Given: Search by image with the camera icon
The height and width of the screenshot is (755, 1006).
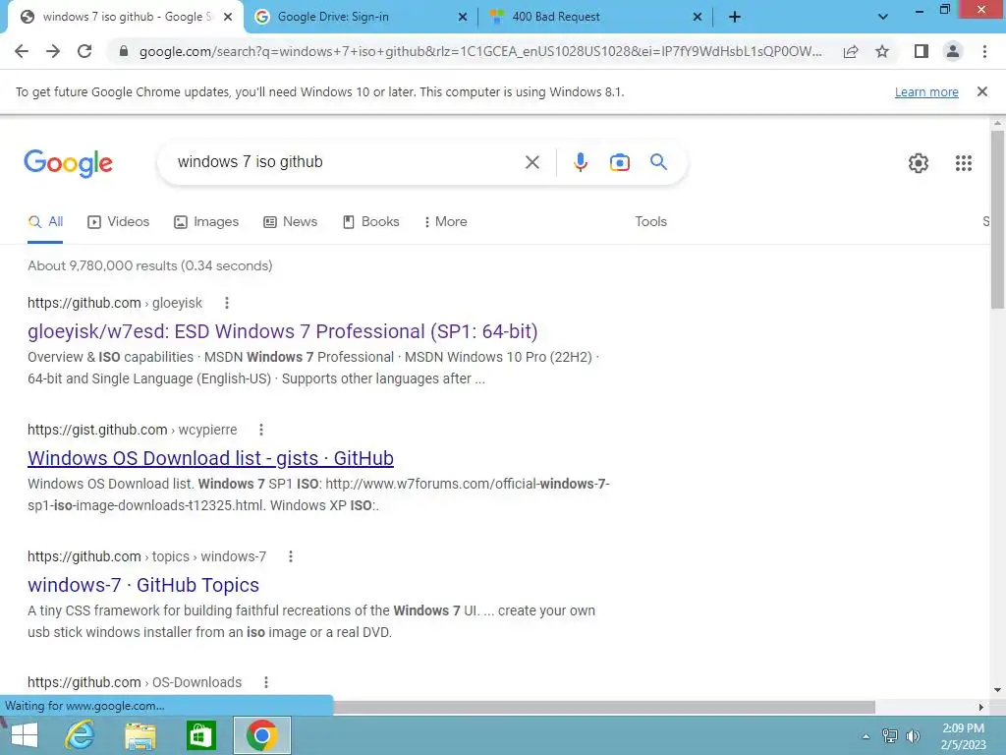Looking at the screenshot, I should (x=619, y=162).
